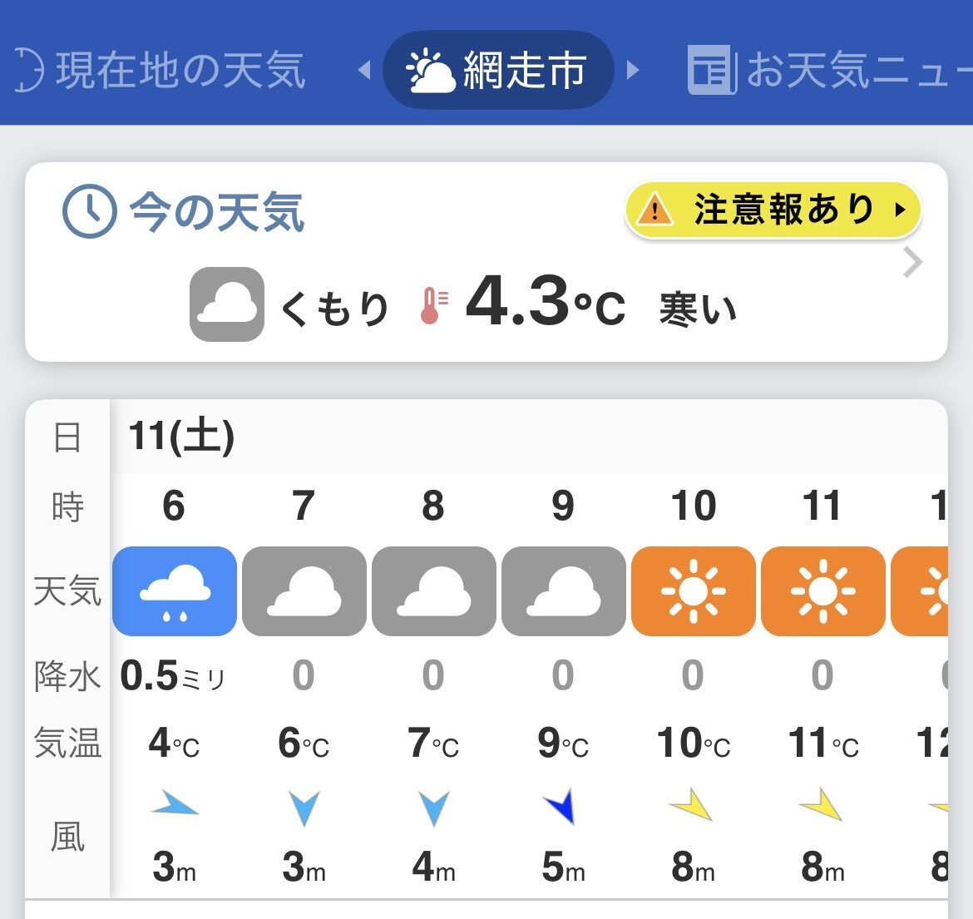This screenshot has width=973, height=919.
Task: Tap the sunny icon at 10 o'clock
Action: tap(694, 591)
